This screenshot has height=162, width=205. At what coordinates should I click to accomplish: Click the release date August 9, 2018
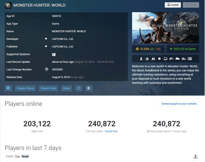pyautogui.click(x=61, y=77)
